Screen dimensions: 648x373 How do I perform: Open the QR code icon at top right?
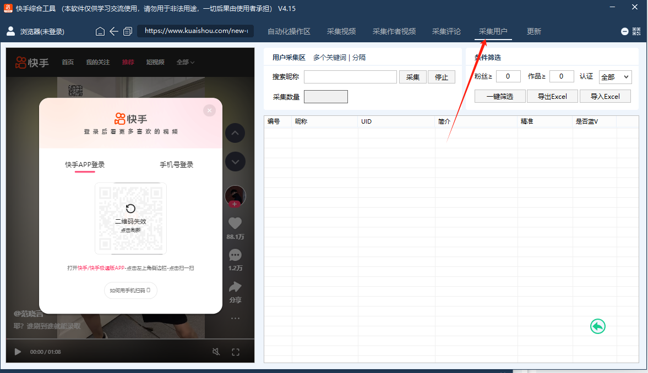(636, 31)
